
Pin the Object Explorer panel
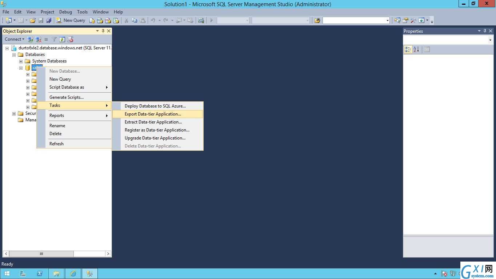103,31
